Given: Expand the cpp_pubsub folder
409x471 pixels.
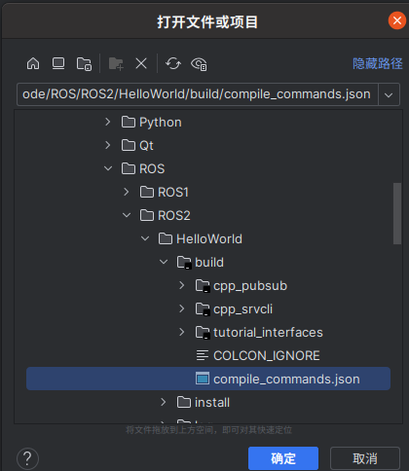Looking at the screenshot, I should click(182, 285).
